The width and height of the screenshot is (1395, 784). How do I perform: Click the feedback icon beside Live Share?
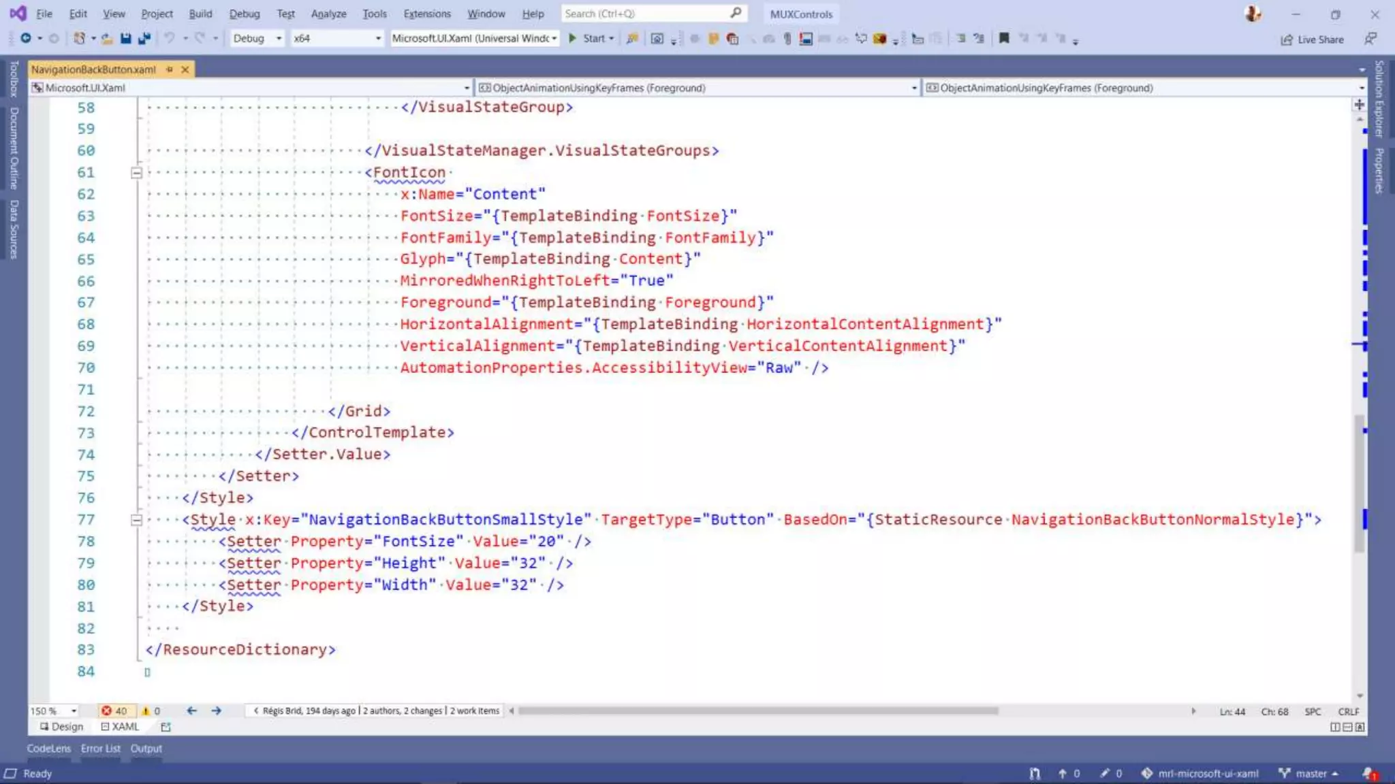(x=1370, y=39)
